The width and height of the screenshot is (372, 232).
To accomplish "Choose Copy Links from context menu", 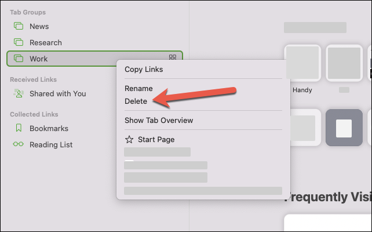I will tap(144, 70).
